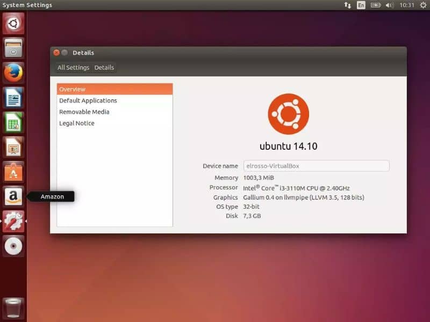Open the session gear menu
Viewport: 430px width, 322px height.
click(423, 5)
